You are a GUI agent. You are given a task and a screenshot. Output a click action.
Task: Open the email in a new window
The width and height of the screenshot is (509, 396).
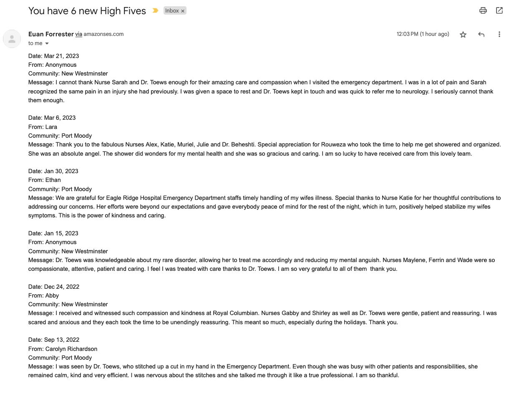[x=499, y=10]
